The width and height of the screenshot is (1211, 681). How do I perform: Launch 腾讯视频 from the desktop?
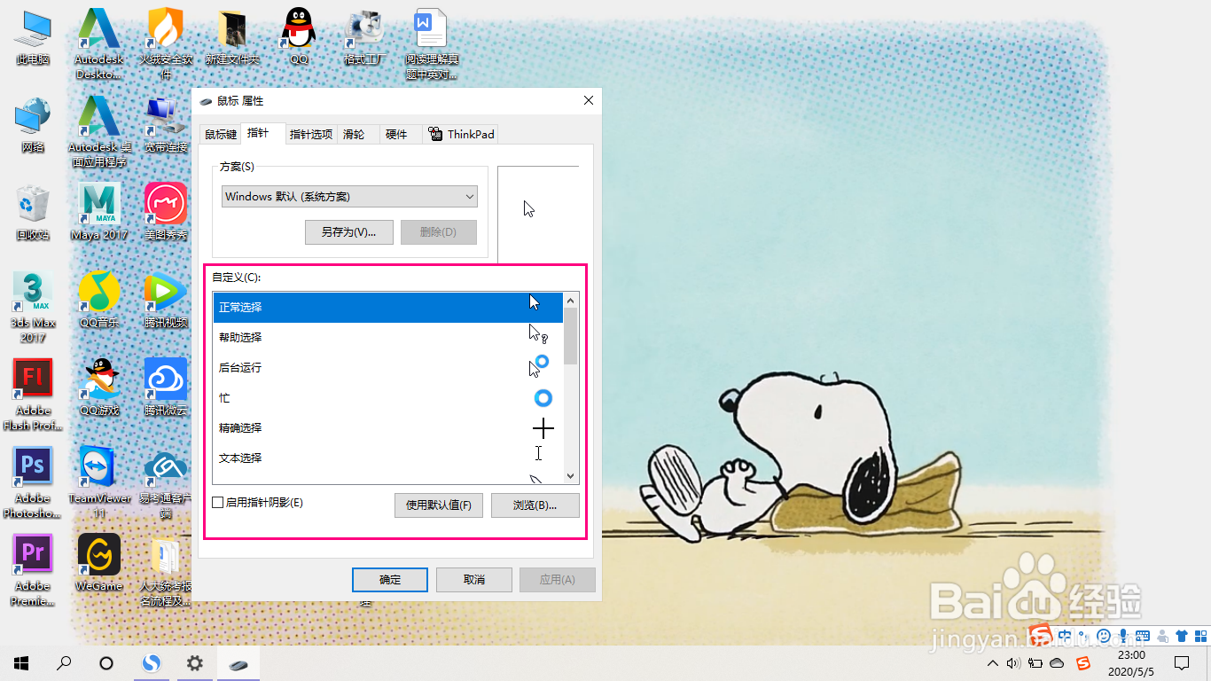coord(166,300)
